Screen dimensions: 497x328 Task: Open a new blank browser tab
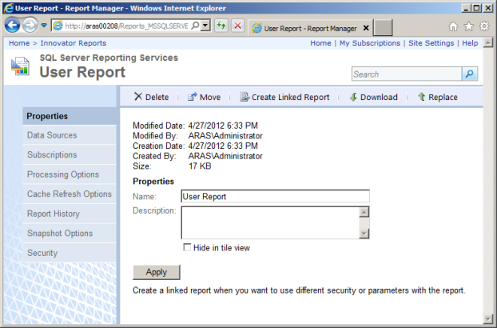pos(383,27)
